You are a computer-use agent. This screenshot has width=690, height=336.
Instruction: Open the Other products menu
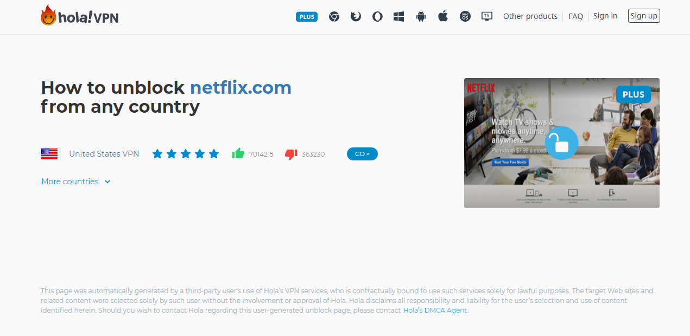[x=530, y=16]
